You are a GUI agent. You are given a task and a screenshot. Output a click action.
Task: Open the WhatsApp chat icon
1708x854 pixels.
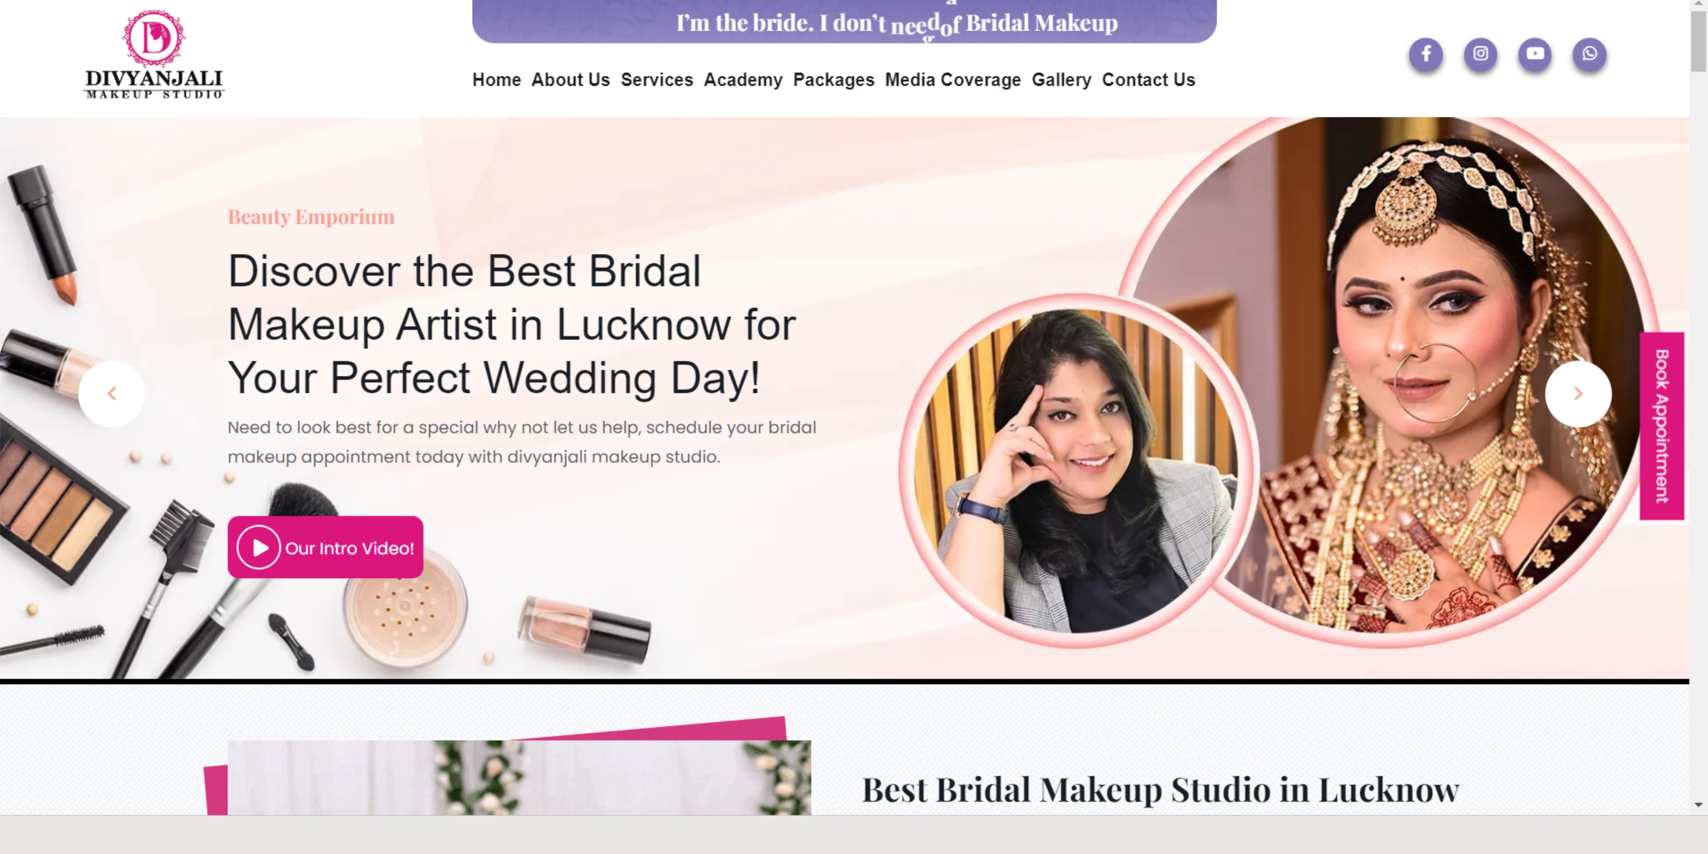(x=1589, y=54)
